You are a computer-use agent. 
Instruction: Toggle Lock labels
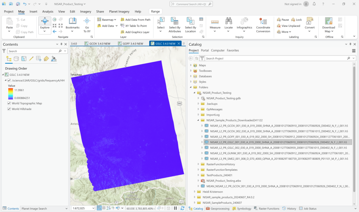297,20
